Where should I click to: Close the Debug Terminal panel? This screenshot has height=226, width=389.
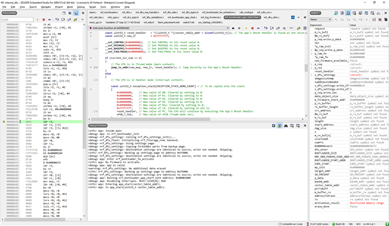point(305,126)
